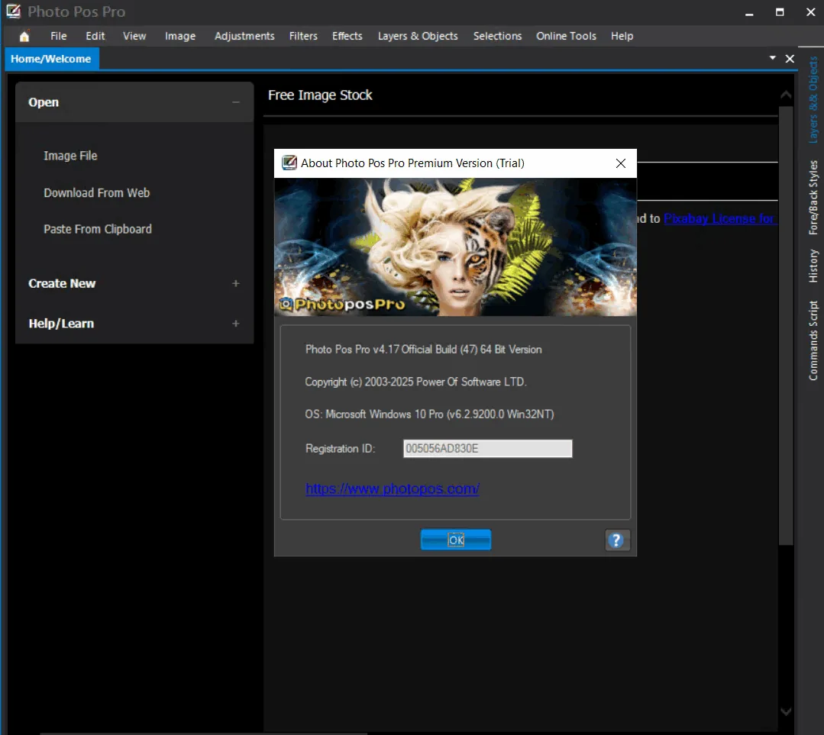Open the Layers && Objects side panel
Image resolution: width=824 pixels, height=735 pixels.
(x=813, y=100)
